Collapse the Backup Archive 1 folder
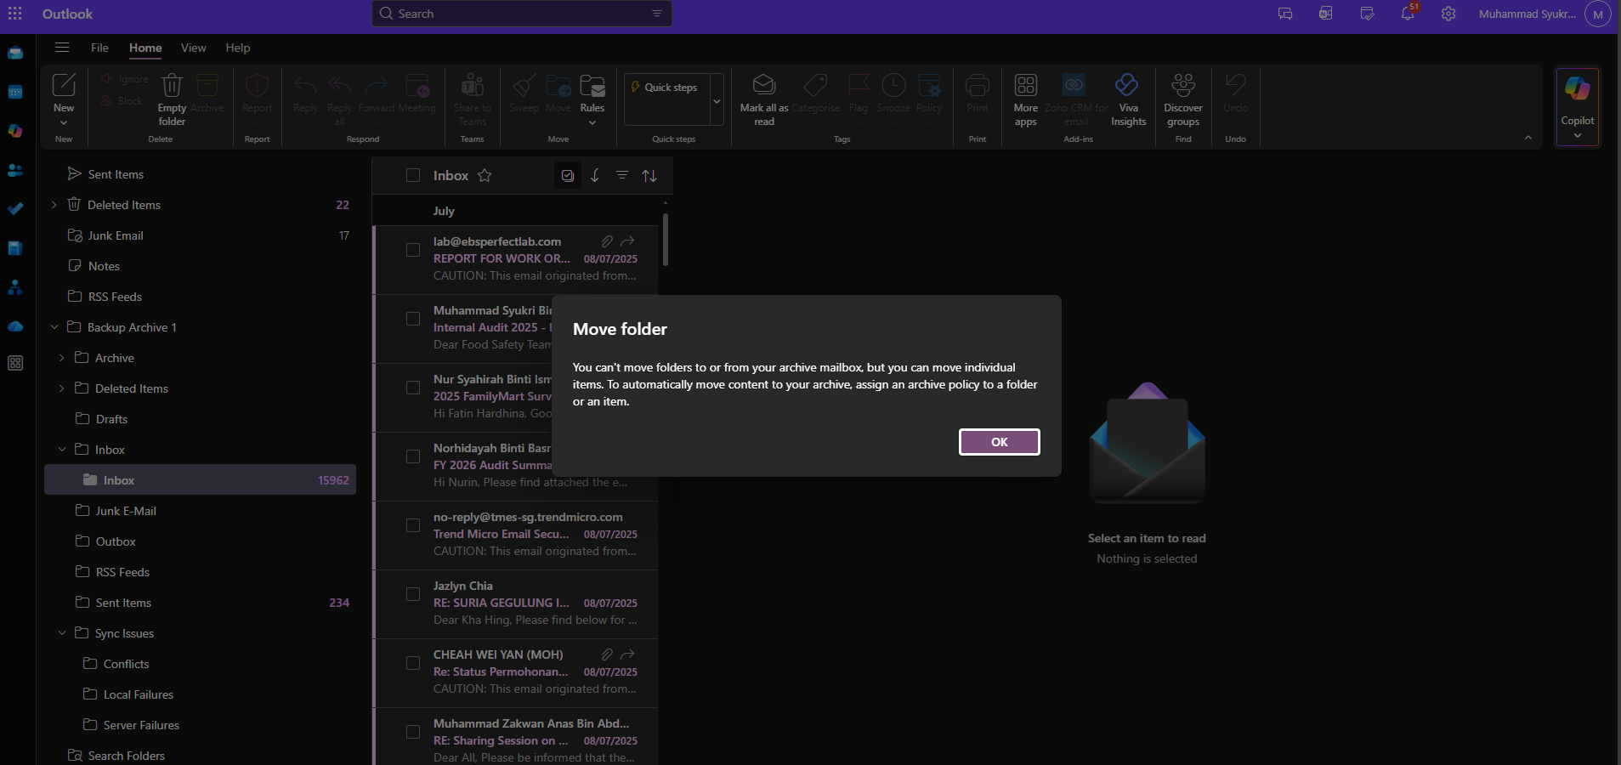Screen dimensions: 1621x765 coord(54,326)
